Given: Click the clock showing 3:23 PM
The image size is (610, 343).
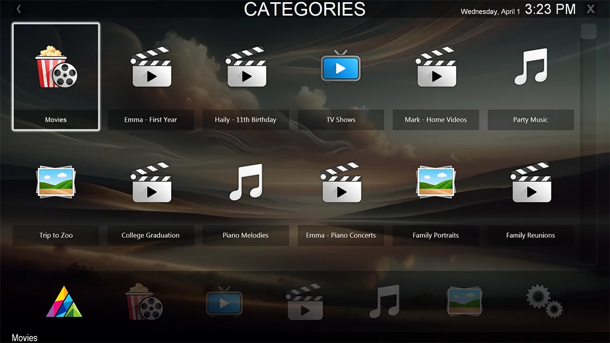Looking at the screenshot, I should point(549,9).
